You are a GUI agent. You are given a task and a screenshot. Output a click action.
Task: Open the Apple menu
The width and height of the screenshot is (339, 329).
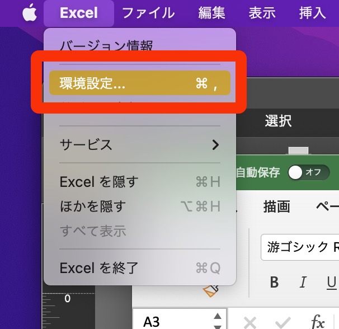point(30,12)
